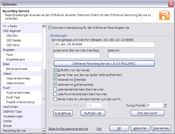Decrease Tuning Priorität with down arrow
Viewport: 175px width, 134px height.
[165, 107]
